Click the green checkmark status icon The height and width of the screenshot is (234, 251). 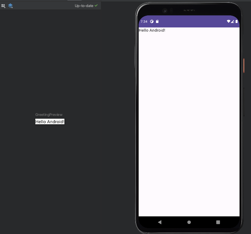(x=96, y=5)
